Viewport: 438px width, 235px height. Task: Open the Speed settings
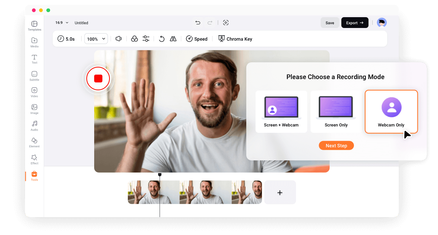pos(197,39)
